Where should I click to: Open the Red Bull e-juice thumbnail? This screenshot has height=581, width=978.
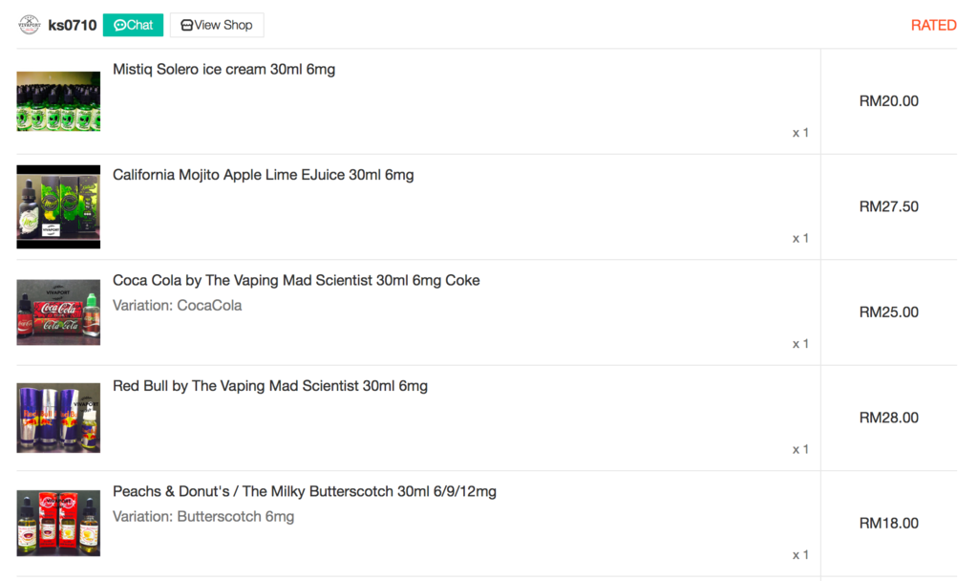(x=58, y=418)
